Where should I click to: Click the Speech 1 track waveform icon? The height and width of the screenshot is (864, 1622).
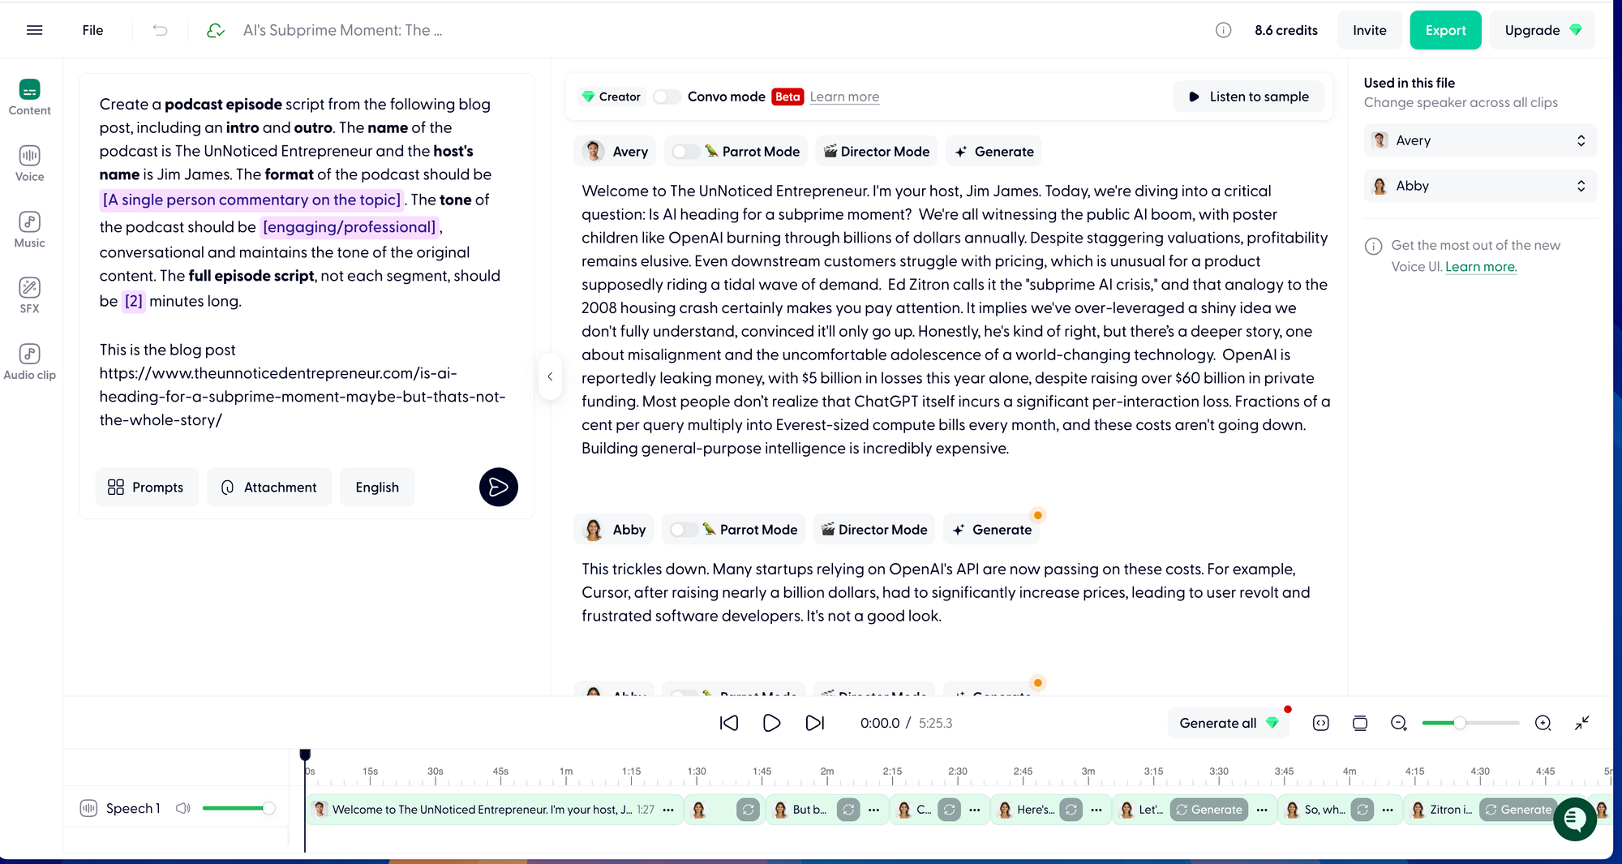pos(88,808)
